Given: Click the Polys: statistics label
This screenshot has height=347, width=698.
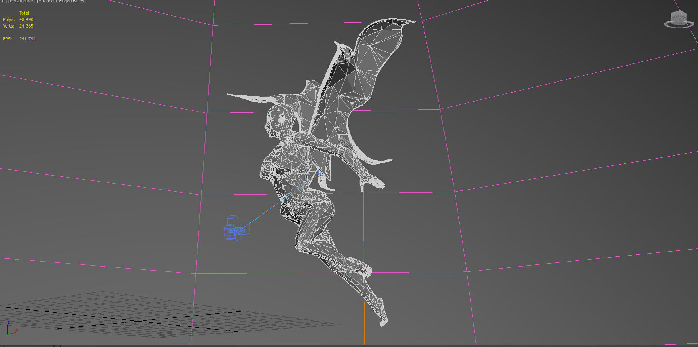Looking at the screenshot, I should tap(8, 19).
